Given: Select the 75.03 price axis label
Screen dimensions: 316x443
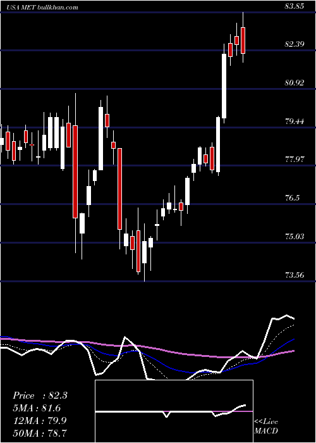Looking at the screenshot, I should coord(295,236).
